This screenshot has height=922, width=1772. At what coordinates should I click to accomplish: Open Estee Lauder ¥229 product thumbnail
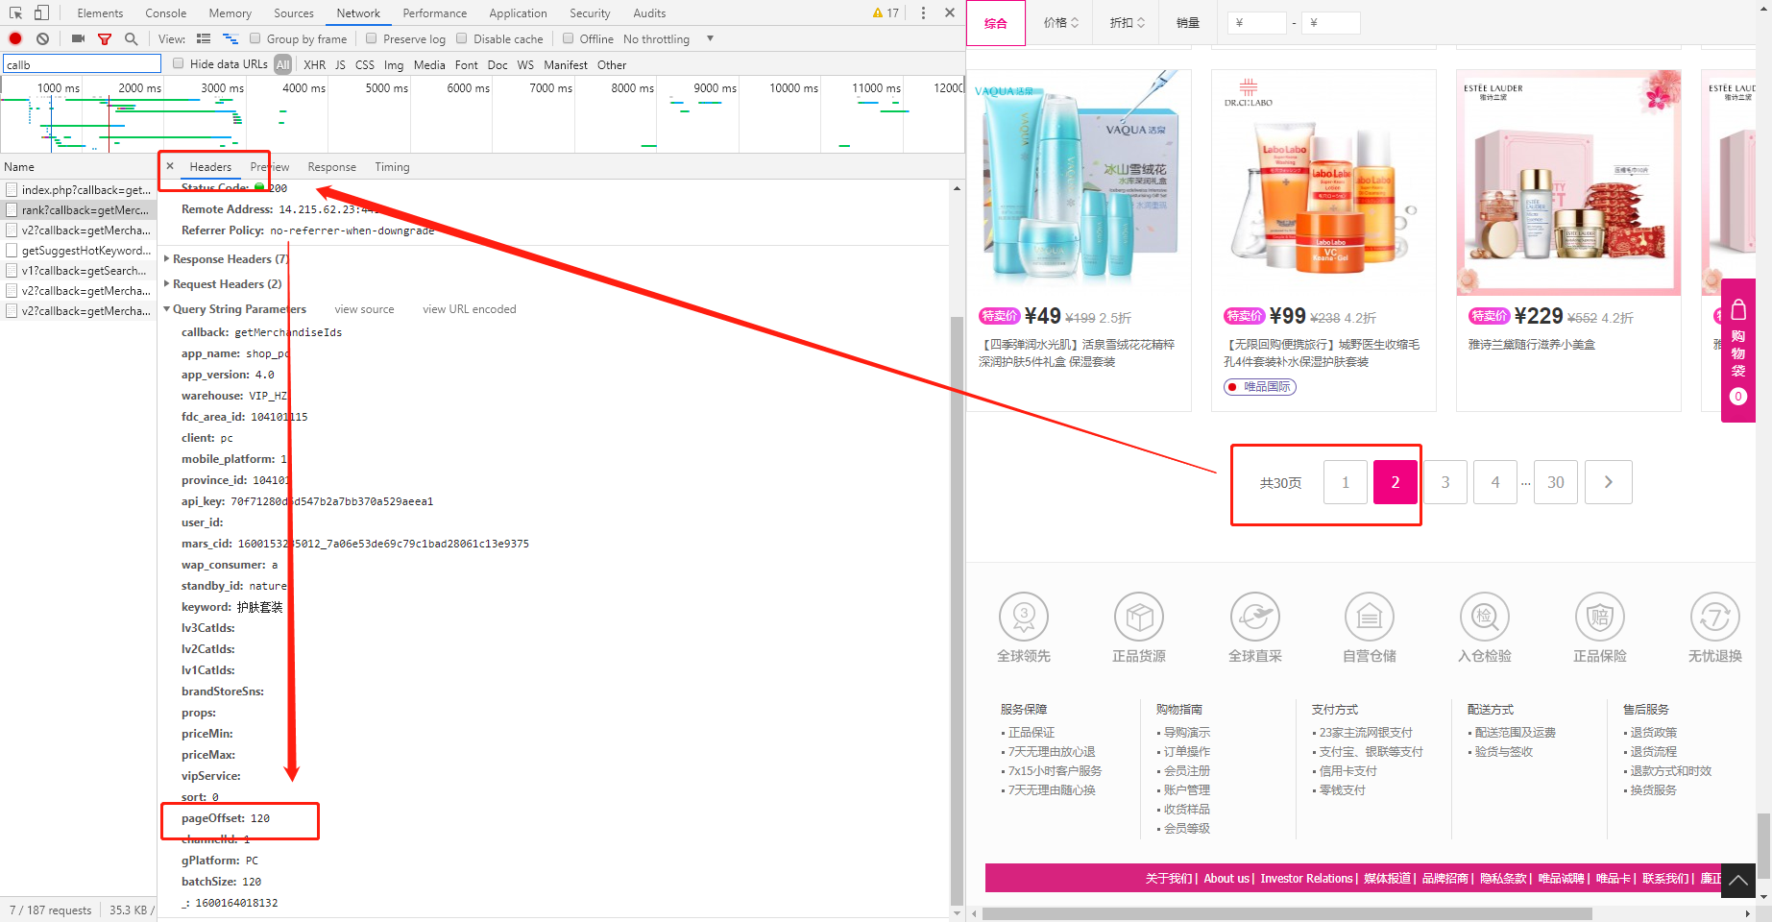pos(1569,182)
